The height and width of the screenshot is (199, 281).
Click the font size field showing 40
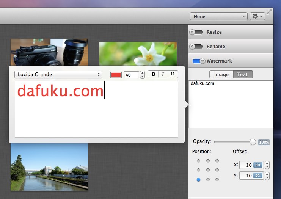click(131, 75)
